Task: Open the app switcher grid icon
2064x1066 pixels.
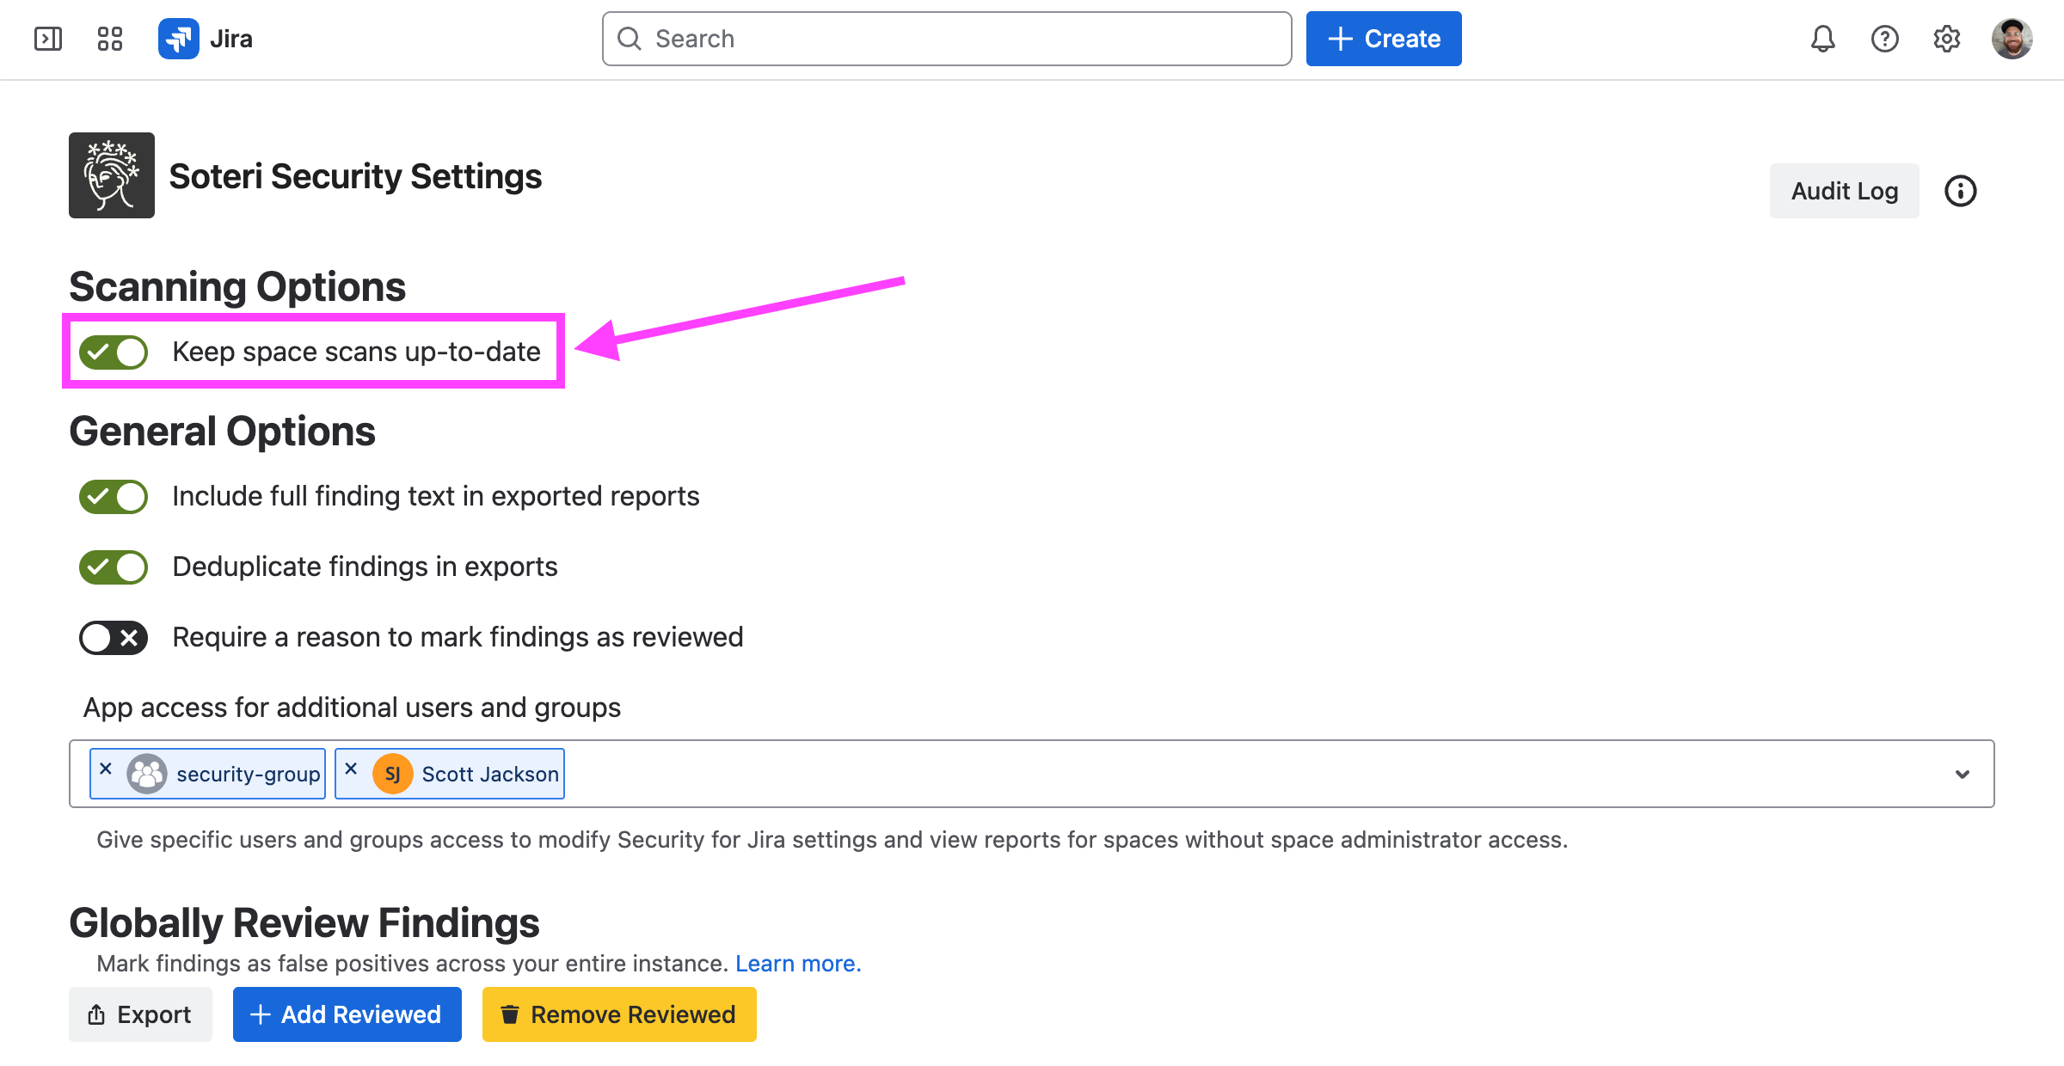Action: click(x=110, y=39)
